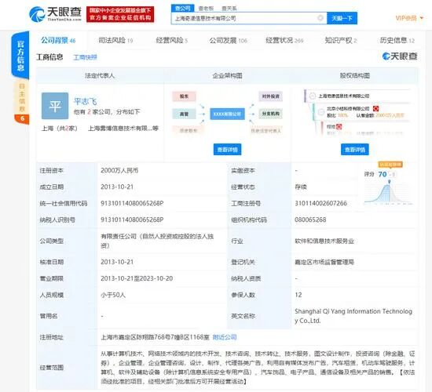This screenshot has width=432, height=392.
Task: Click the score 70 value
Action: [x=383, y=174]
